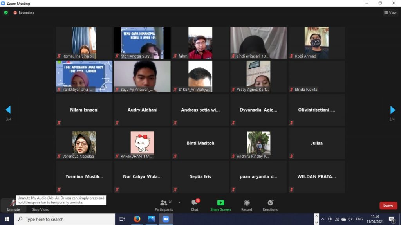Viewport: 401px width, 225px height.
Task: Select Robi Ahmad's video tile
Action: pyautogui.click(x=316, y=43)
